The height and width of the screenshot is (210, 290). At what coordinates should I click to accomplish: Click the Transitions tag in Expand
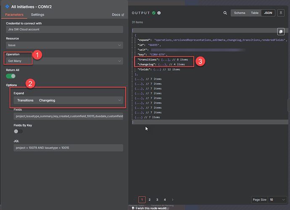(x=25, y=100)
